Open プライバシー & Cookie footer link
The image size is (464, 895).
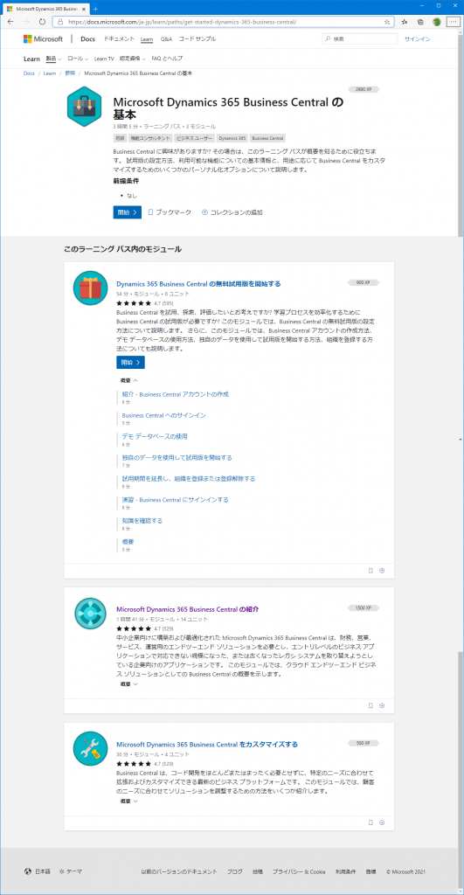coord(299,871)
